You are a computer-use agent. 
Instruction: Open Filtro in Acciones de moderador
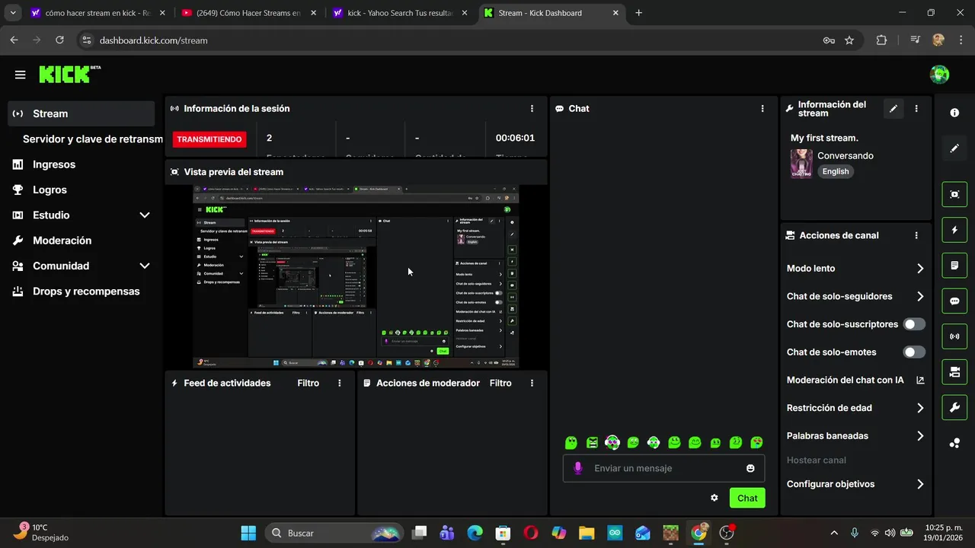[500, 383]
